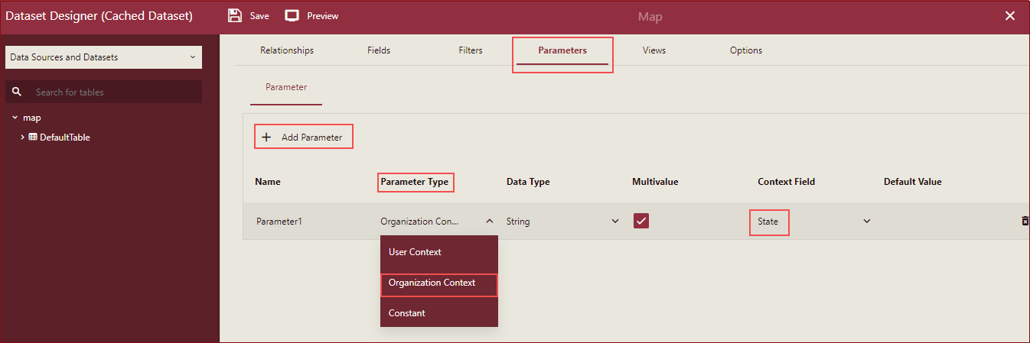Click the Preview button label
This screenshot has height=343, width=1030.
click(x=323, y=16)
